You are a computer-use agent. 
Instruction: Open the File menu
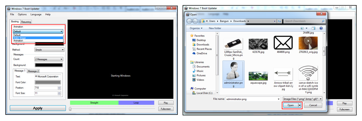pyautogui.click(x=12, y=14)
